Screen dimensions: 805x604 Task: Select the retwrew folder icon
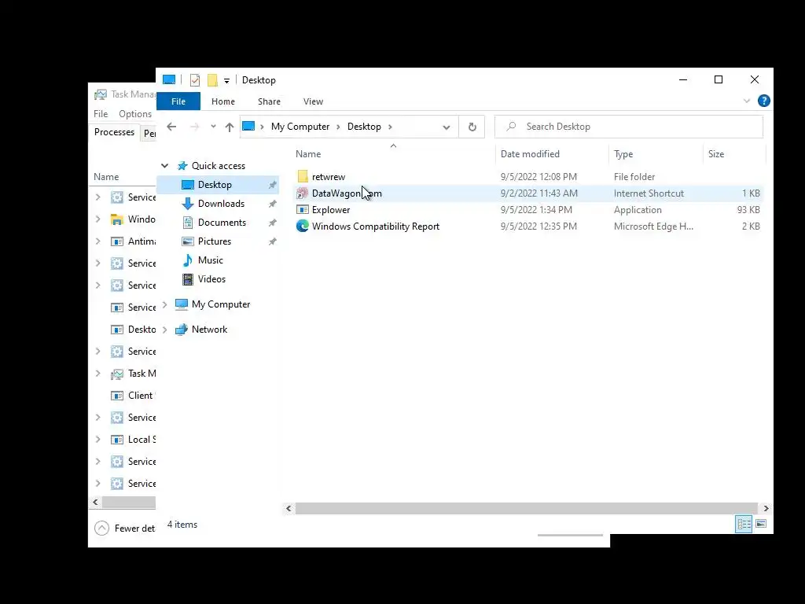pyautogui.click(x=303, y=177)
